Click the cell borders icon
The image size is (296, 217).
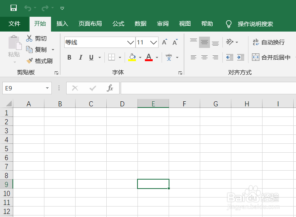(x=111, y=57)
